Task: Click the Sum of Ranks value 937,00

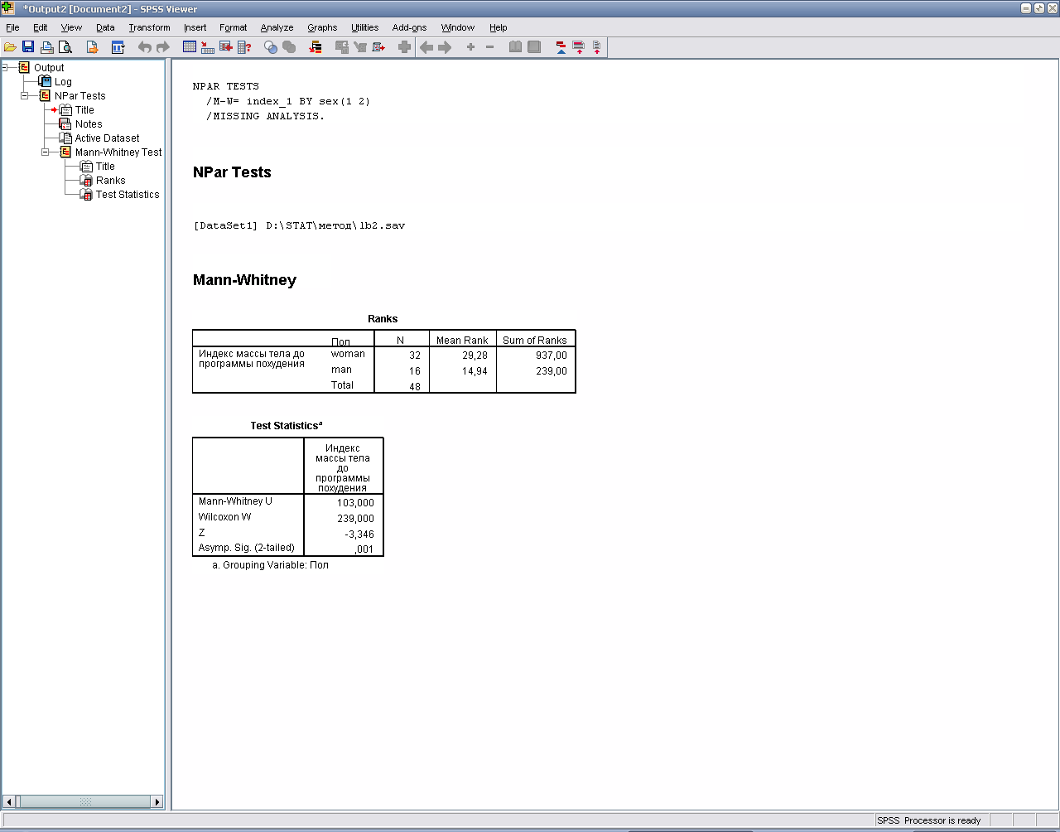Action: [x=552, y=355]
